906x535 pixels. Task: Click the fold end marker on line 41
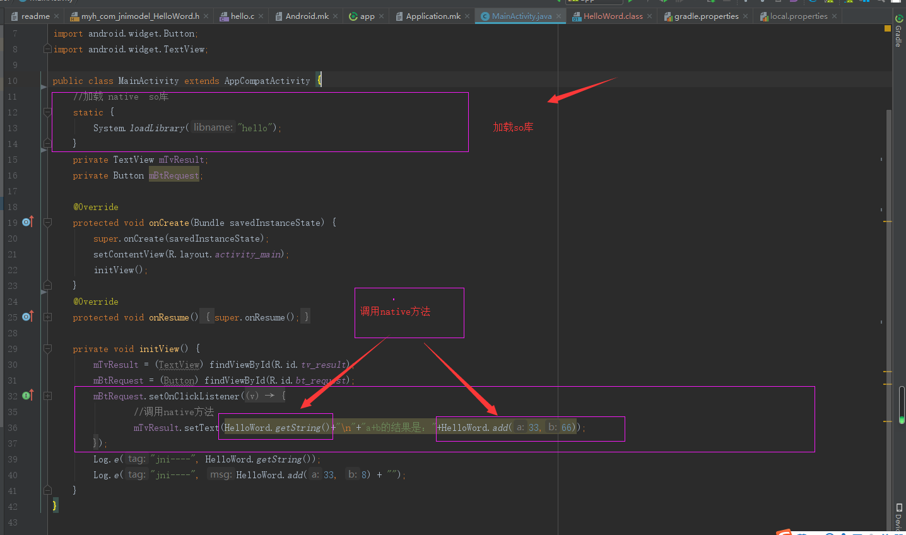point(47,490)
